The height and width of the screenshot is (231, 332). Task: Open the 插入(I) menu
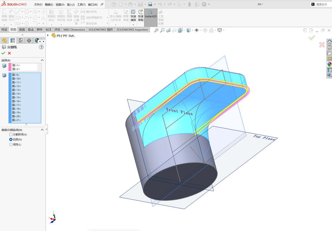(x=71, y=5)
